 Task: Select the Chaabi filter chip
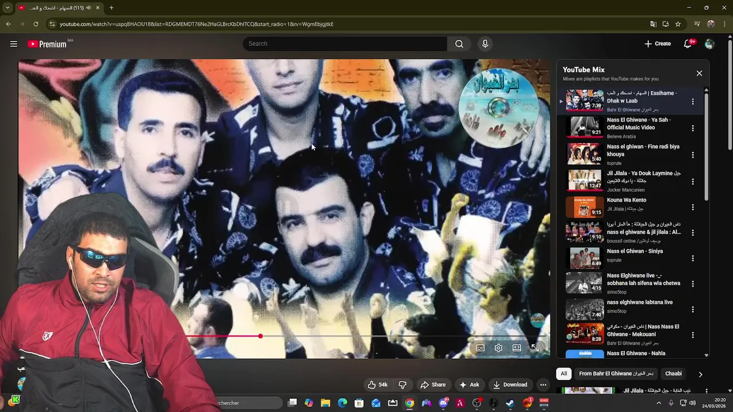(x=673, y=374)
